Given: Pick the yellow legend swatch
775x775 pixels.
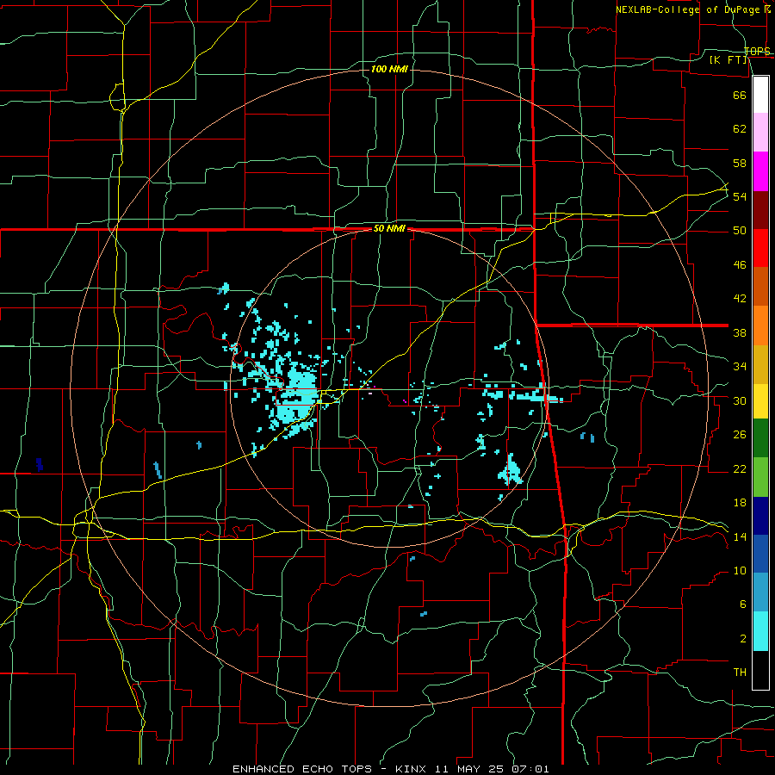Looking at the screenshot, I should click(760, 401).
